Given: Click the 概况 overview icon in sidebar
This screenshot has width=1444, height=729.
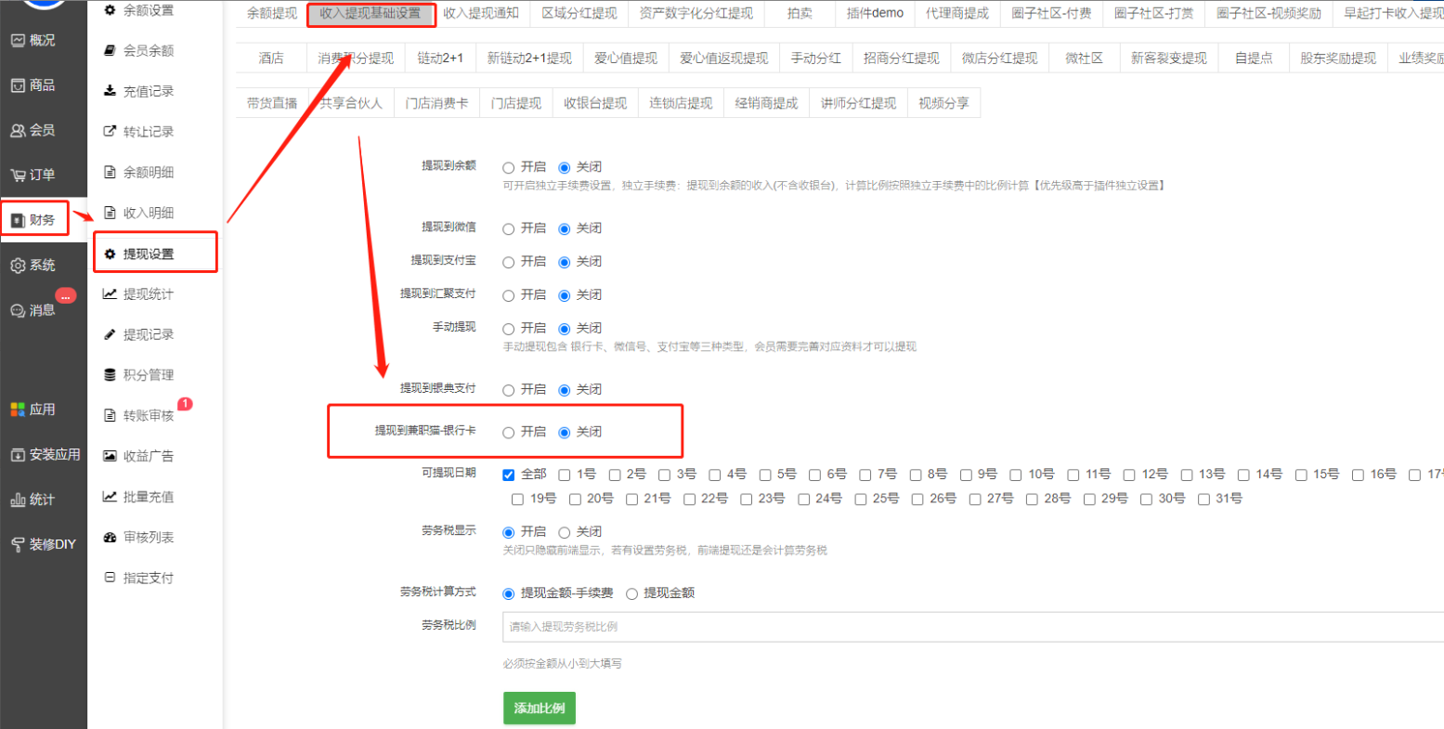Looking at the screenshot, I should click(x=18, y=41).
